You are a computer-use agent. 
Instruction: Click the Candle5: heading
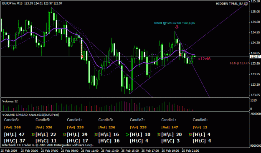(43, 120)
